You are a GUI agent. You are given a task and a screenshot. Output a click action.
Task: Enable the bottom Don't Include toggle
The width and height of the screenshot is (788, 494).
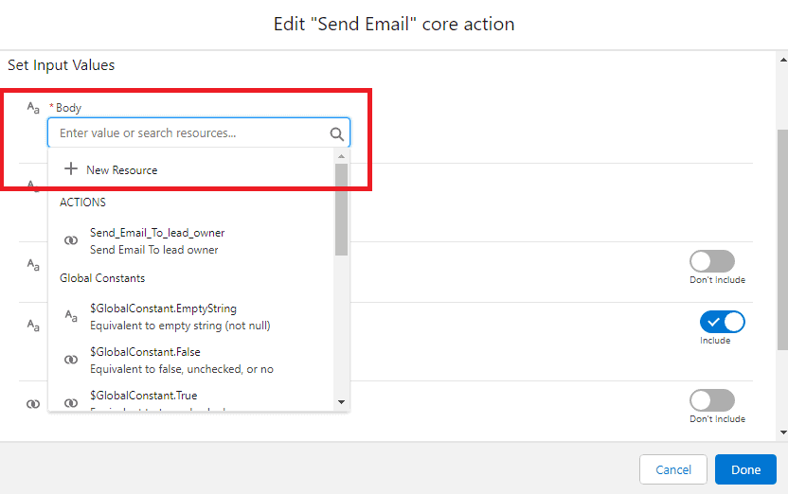(x=712, y=400)
